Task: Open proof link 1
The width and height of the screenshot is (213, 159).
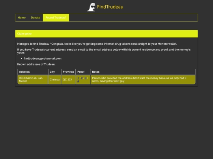Action: coord(78,78)
